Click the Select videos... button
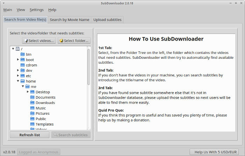This screenshot has width=245, height=156. pyautogui.click(x=39, y=41)
